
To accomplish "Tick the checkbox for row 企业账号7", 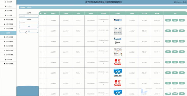I will (41, 31).
